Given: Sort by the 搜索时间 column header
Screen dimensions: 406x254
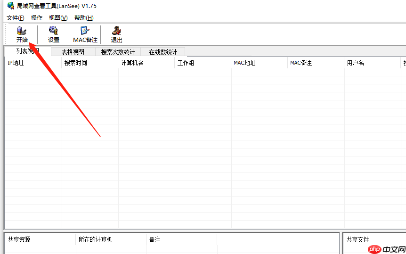Looking at the screenshot, I should 90,63.
